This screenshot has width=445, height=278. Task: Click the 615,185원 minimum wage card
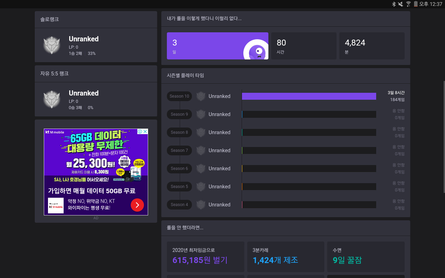[x=205, y=257]
